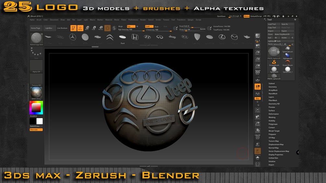Viewport: 326px width, 183px height.
Task: Expand the Geometry section
Action: [272, 87]
